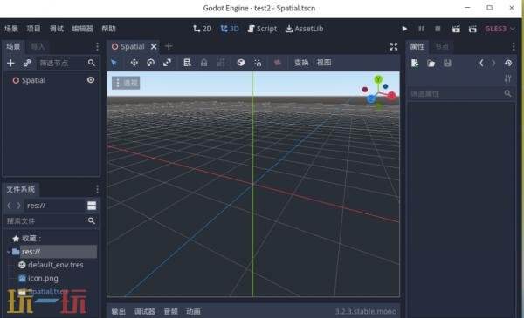Activate the Rotate Mode tool
Image resolution: width=524 pixels, height=318 pixels.
click(x=151, y=63)
